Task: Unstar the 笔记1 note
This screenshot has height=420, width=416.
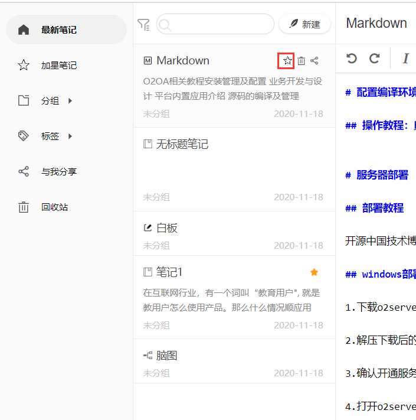Action: (314, 272)
